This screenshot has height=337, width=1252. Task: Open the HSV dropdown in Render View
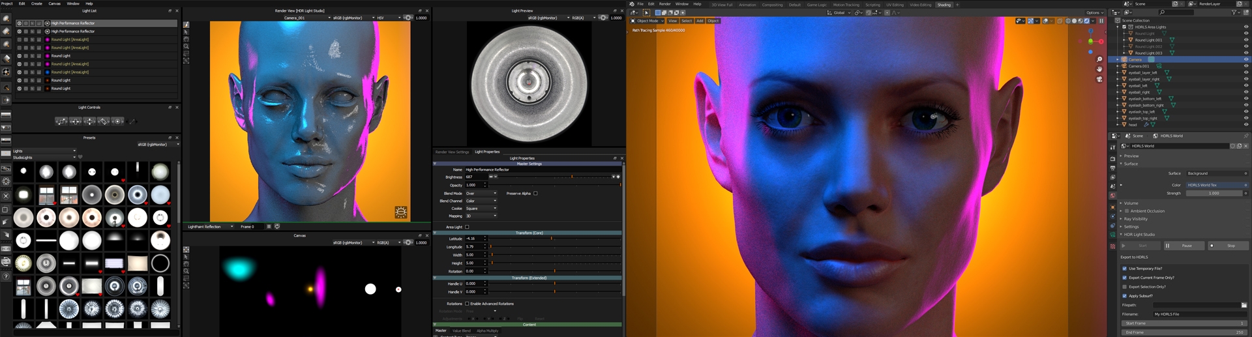tap(390, 18)
